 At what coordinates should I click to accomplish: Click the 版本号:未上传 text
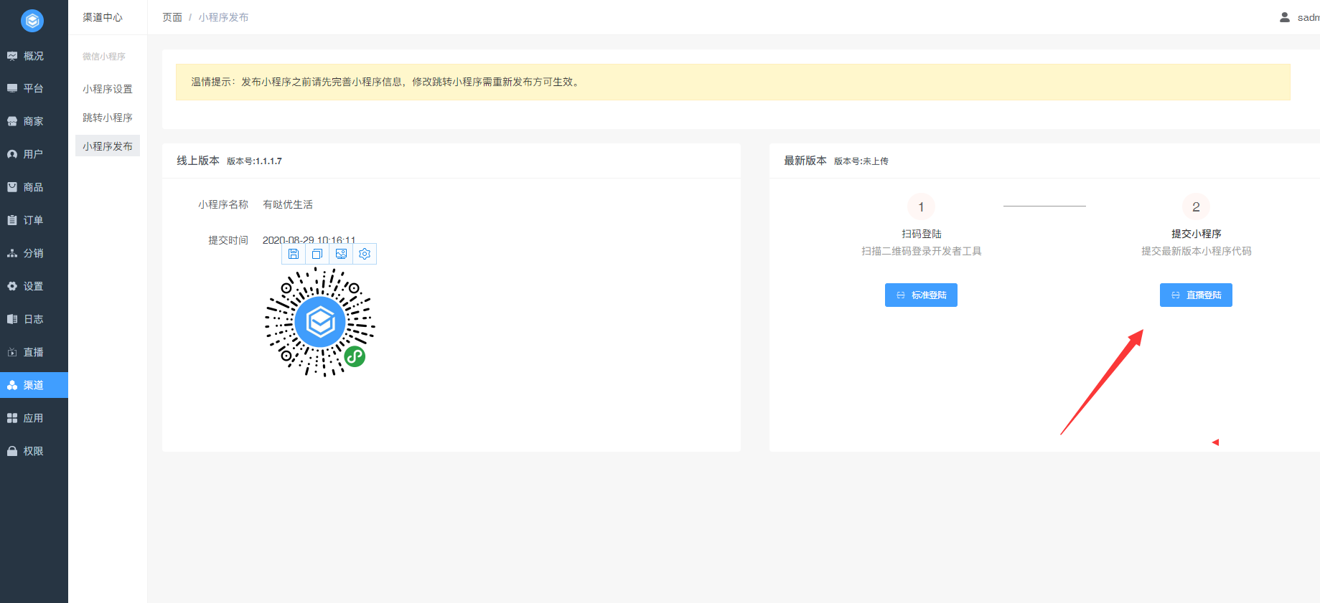click(x=861, y=161)
